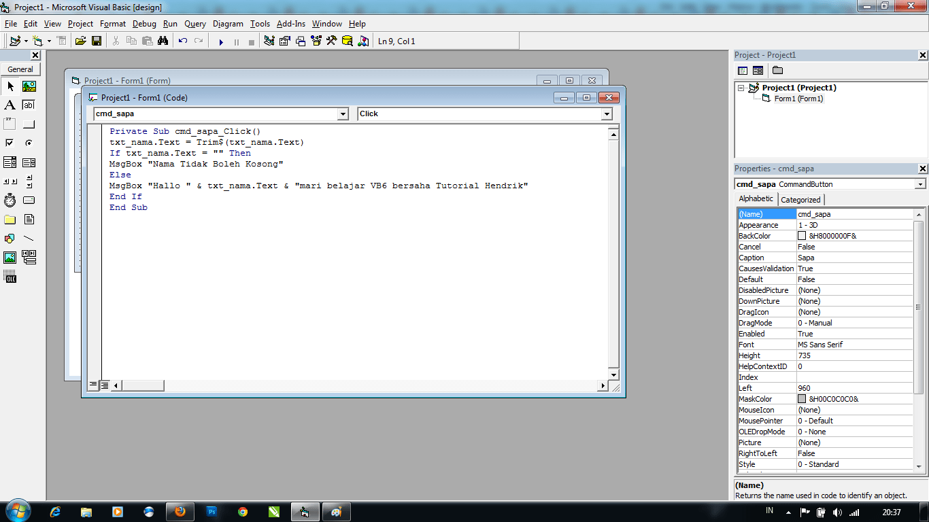Screen dimensions: 929x522
Task: Click the Open Project folder icon
Action: [81, 41]
